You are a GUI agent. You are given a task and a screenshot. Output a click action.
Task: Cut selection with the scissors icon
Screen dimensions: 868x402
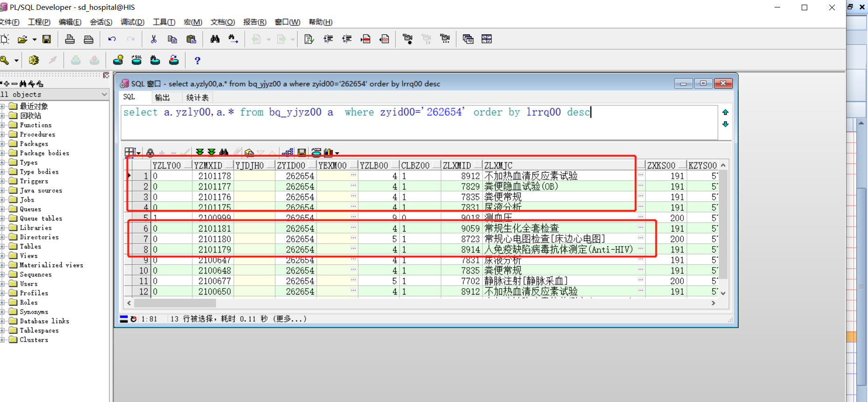[153, 39]
